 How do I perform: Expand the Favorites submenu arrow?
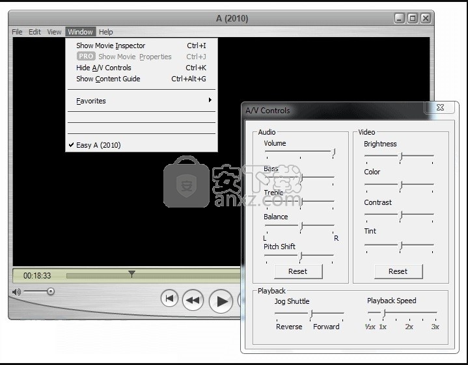point(210,100)
